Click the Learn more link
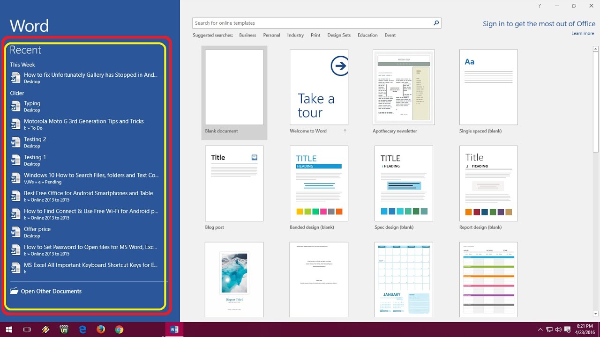The height and width of the screenshot is (337, 600). point(583,33)
